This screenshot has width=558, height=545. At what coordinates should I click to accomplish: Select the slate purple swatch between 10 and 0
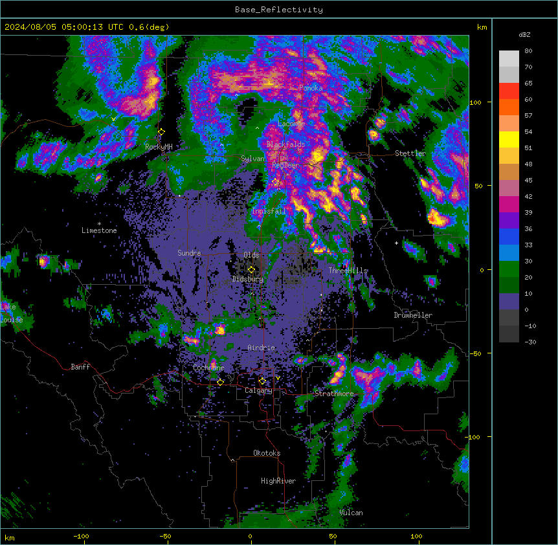[x=509, y=302]
